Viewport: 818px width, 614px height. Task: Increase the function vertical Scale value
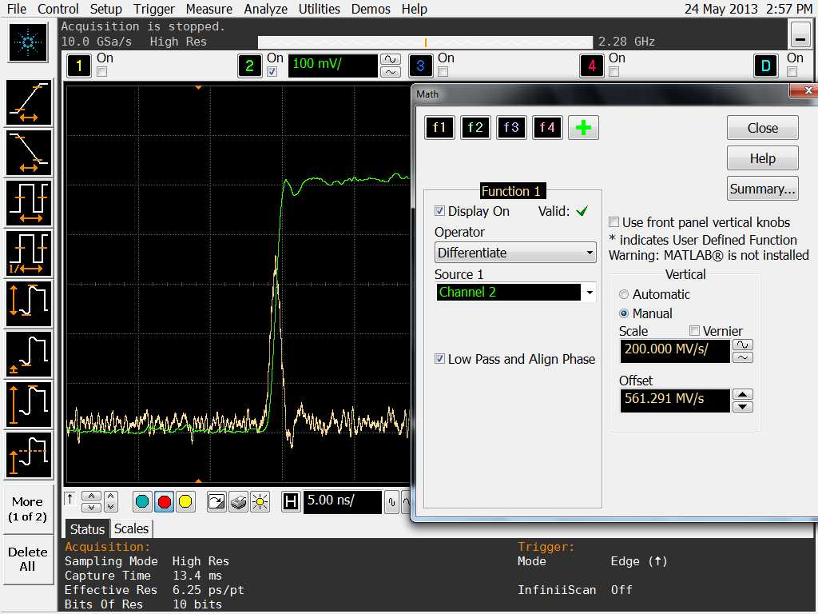coord(743,345)
